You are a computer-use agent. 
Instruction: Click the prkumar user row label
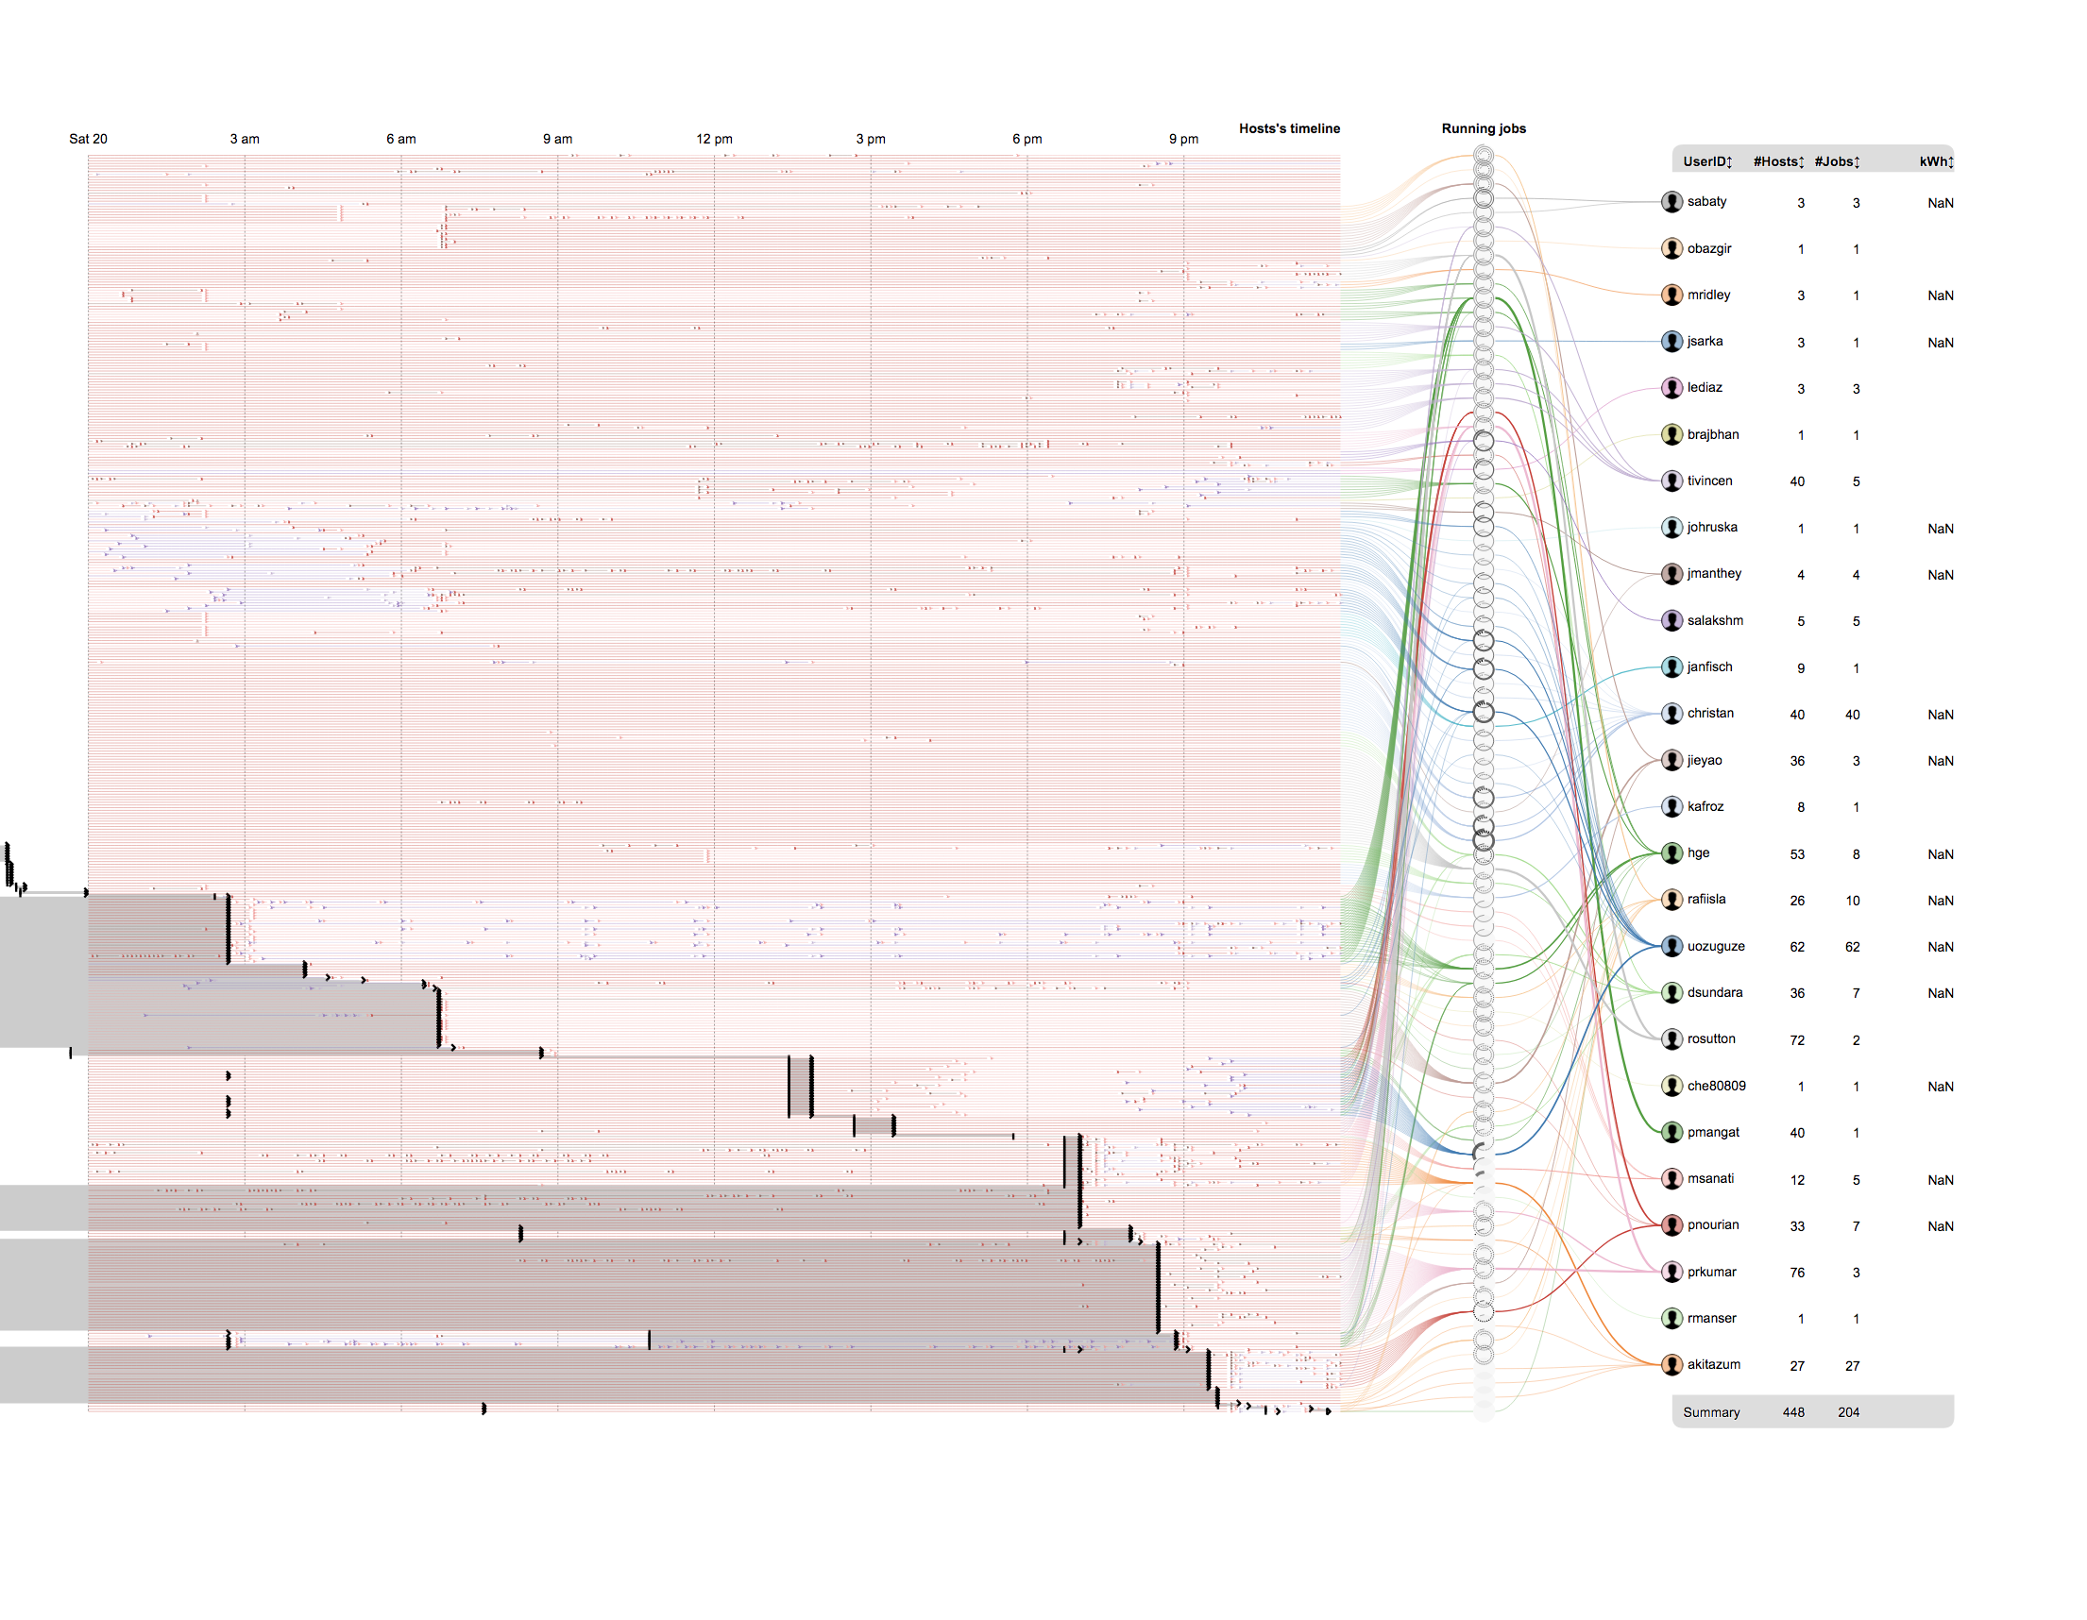tap(1710, 1272)
